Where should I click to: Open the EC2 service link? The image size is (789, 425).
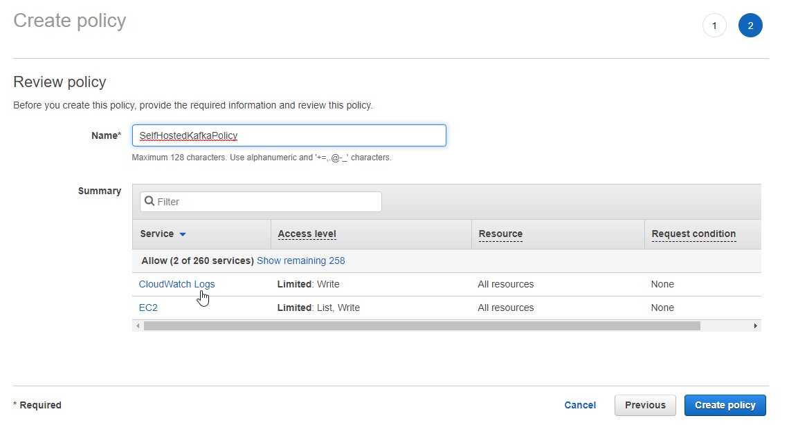click(148, 308)
